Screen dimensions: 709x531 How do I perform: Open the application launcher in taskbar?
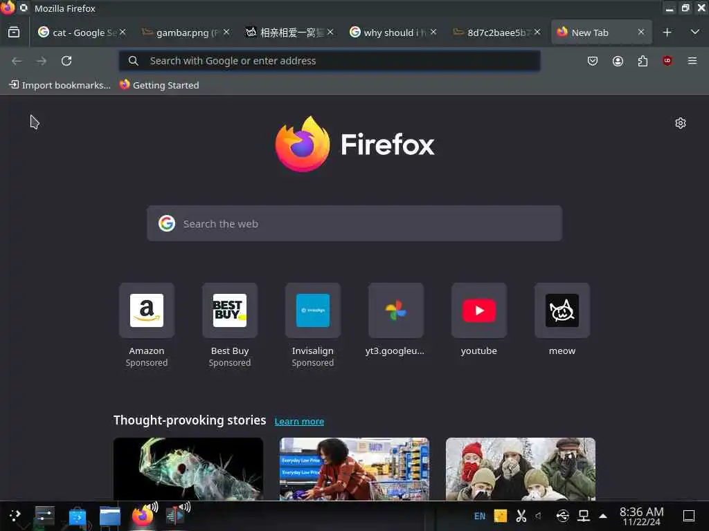[15, 516]
